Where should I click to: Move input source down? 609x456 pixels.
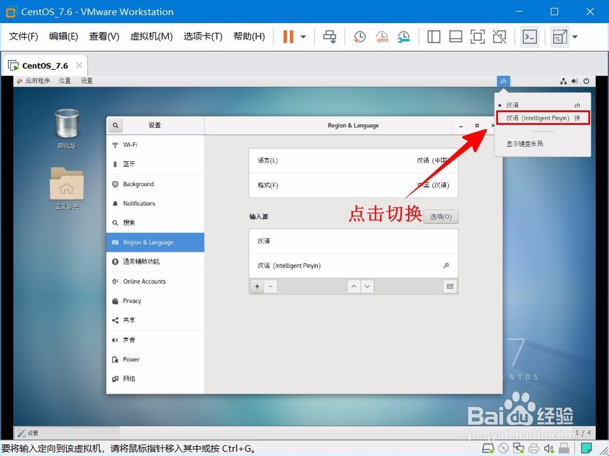tap(367, 287)
